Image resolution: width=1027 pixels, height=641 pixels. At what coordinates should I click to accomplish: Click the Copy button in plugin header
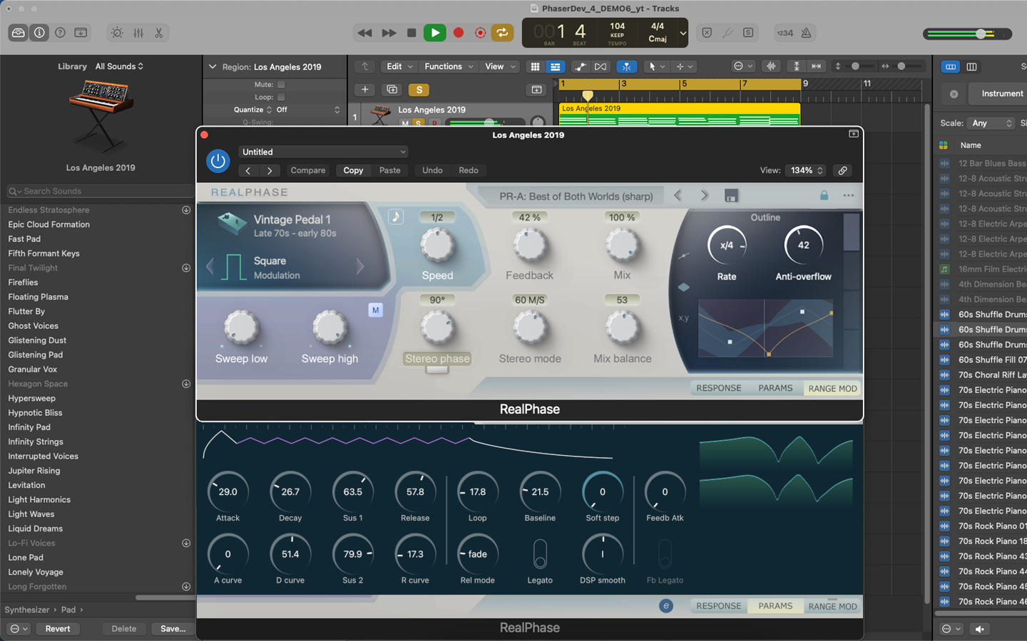[x=353, y=170]
